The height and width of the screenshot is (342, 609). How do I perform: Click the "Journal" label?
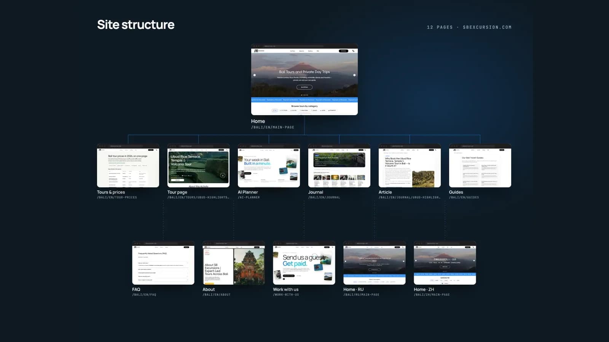(316, 192)
